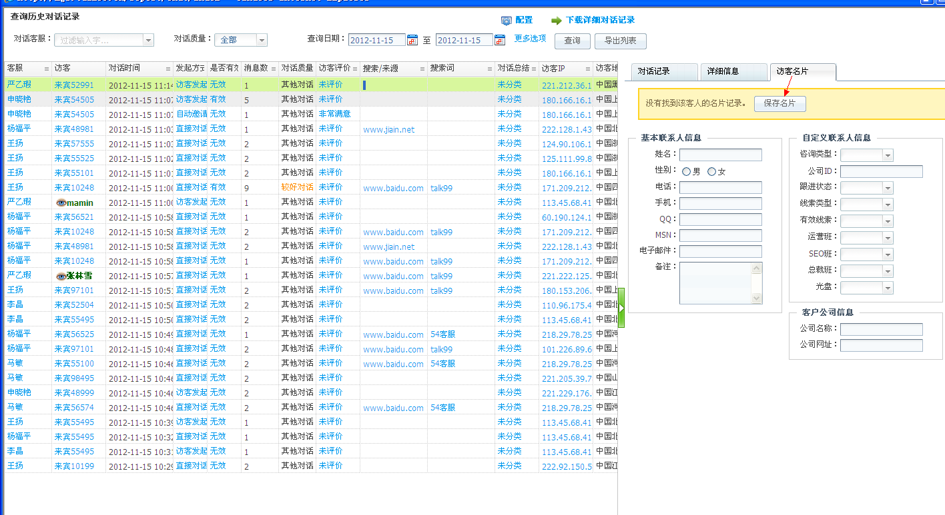Expand the 跟进状态 dropdown
The height and width of the screenshot is (515, 945).
point(888,188)
